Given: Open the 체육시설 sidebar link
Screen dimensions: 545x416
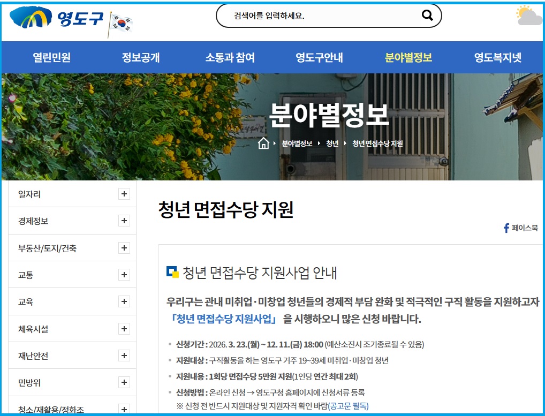Looking at the screenshot, I should [33, 329].
